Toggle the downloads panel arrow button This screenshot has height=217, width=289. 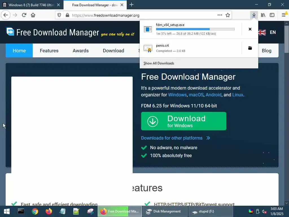pyautogui.click(x=254, y=15)
